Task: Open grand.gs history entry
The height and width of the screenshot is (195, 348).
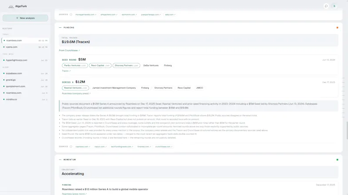Action: [x=25, y=80]
